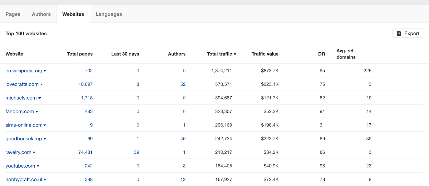Click the 1,718 total pages link
The height and width of the screenshot is (186, 429).
87,98
